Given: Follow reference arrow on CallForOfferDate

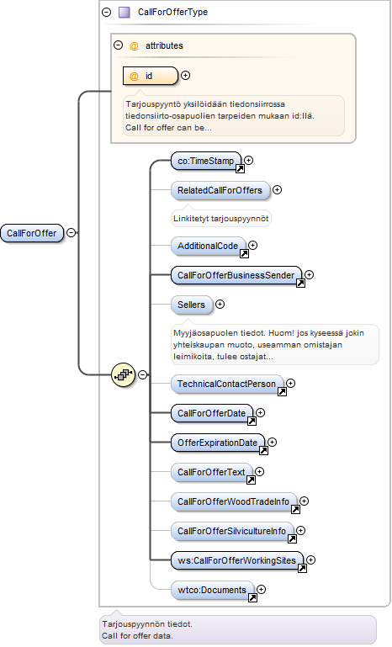Looking at the screenshot, I should (x=252, y=422).
